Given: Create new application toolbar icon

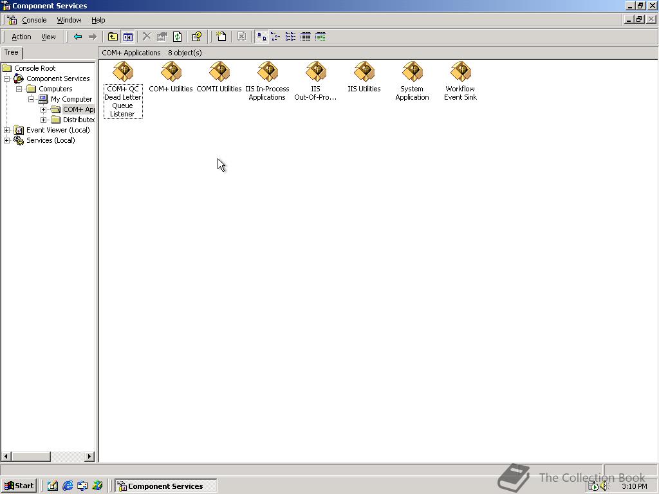Looking at the screenshot, I should 221,37.
